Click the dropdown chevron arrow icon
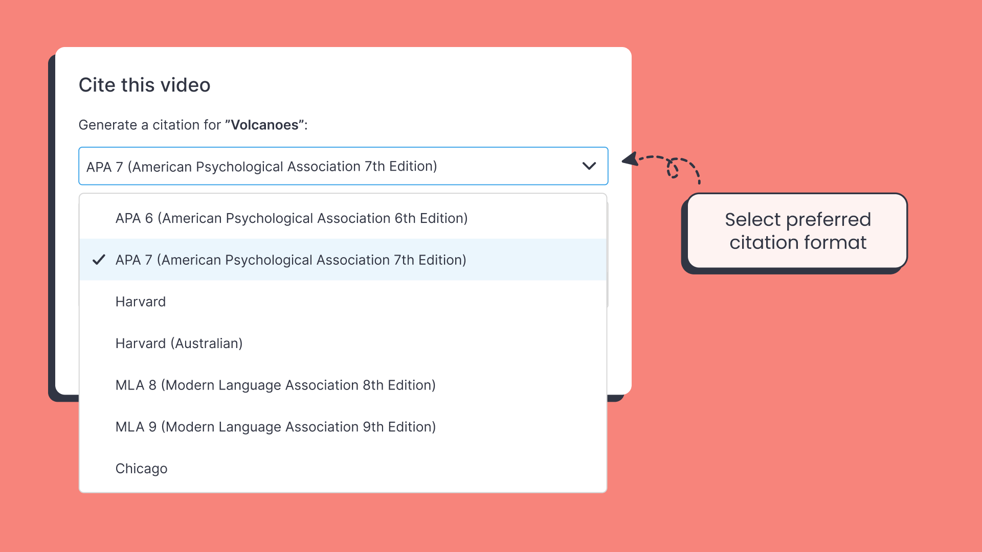The image size is (982, 552). 589,166
